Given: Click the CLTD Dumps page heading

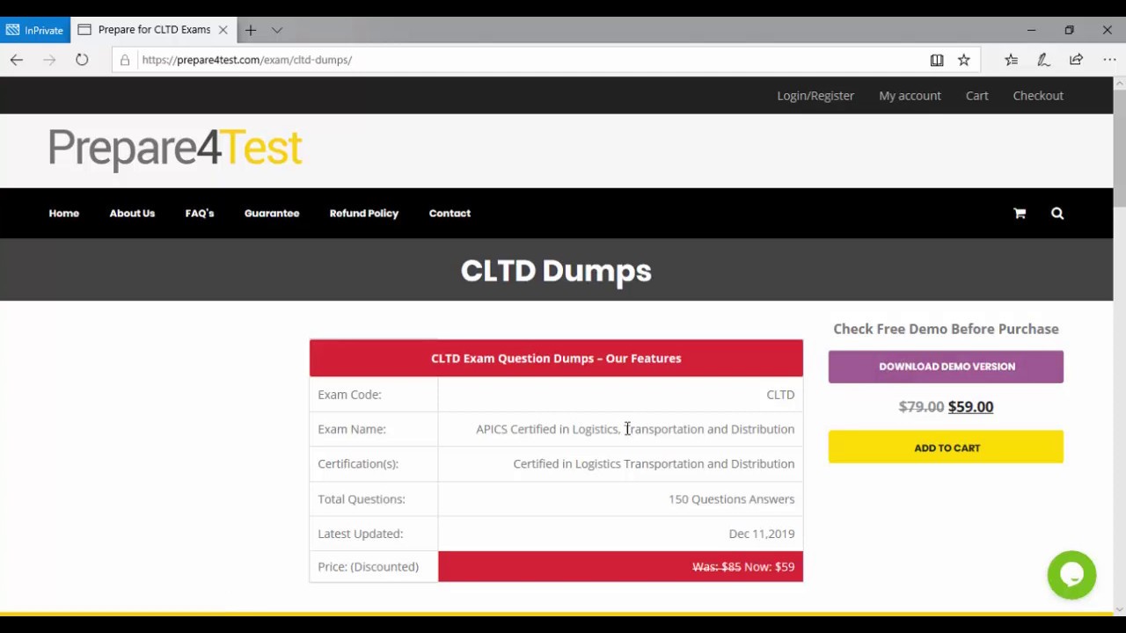Looking at the screenshot, I should click(x=556, y=271).
